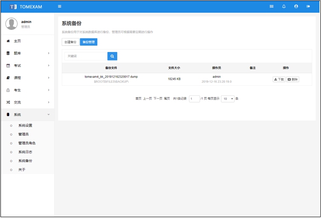Expand the chevron beside 题库
Image resolution: width=322 pixels, height=218 pixels.
pos(49,53)
